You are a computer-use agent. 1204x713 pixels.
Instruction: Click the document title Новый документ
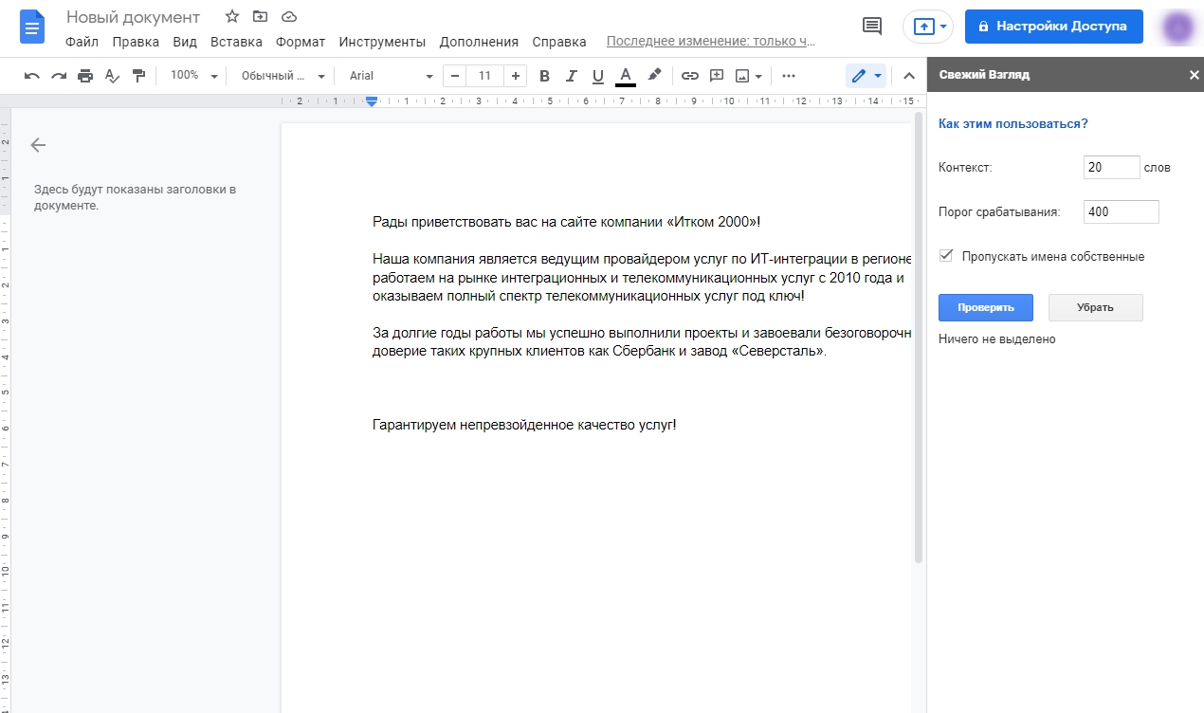(x=134, y=17)
